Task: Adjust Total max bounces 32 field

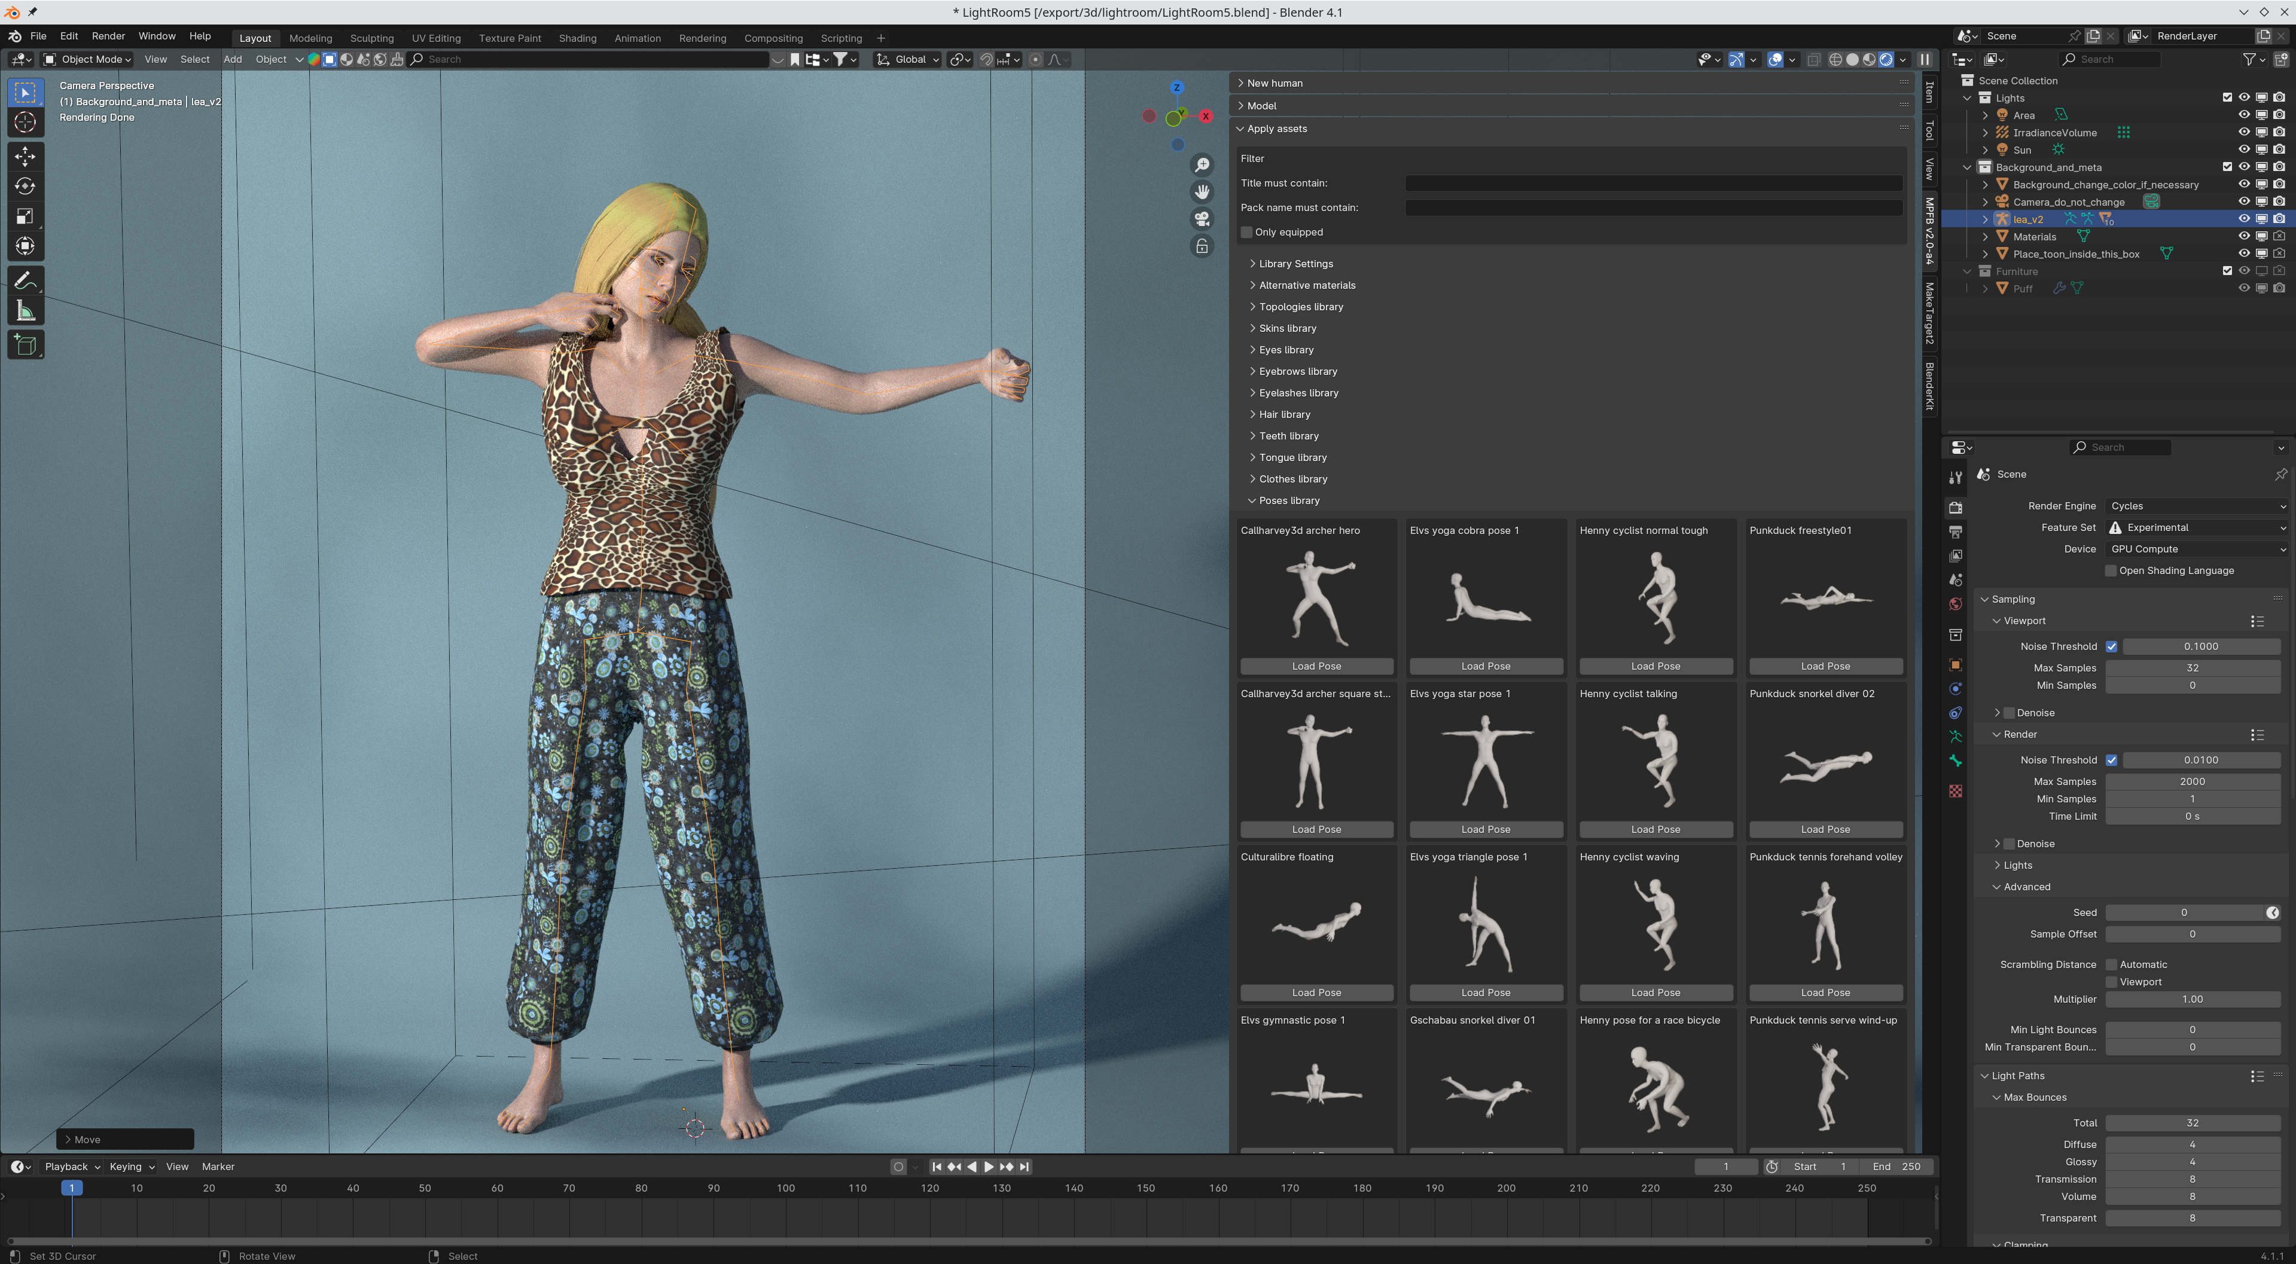Action: tap(2193, 1123)
